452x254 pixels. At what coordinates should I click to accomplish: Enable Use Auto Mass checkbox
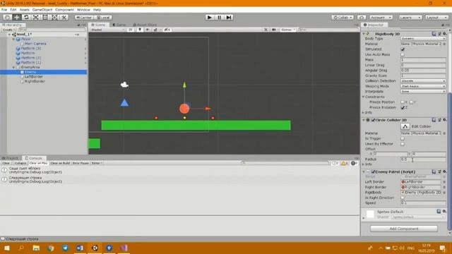pyautogui.click(x=403, y=54)
